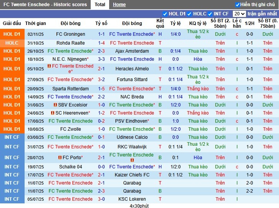Click Sparta Rotterdam team name

[70, 89]
